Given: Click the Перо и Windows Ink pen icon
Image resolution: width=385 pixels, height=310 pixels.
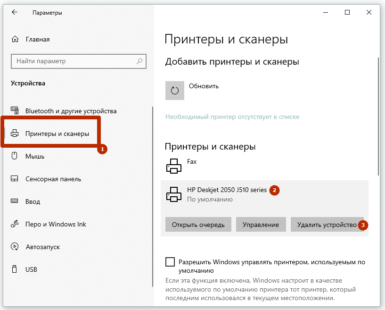Looking at the screenshot, I should click(15, 224).
